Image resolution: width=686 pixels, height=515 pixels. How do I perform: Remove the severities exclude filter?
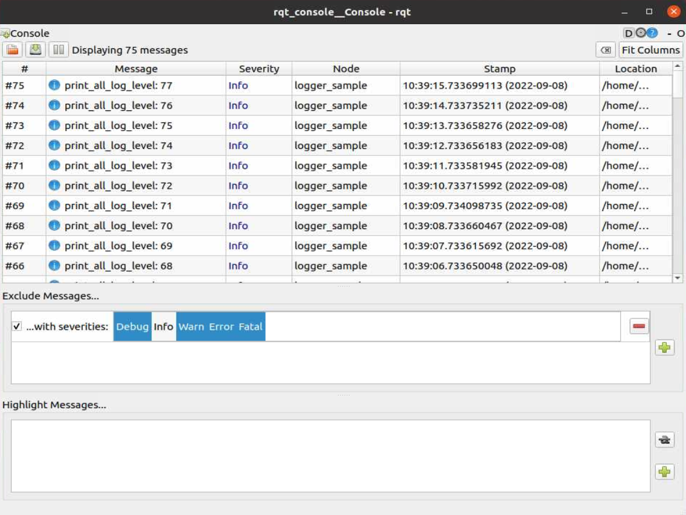click(639, 326)
